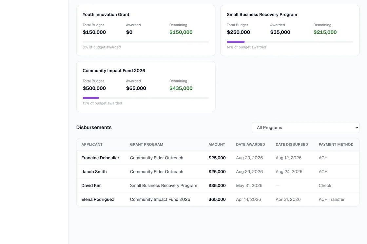Click the Aug 12, 2026 disbursed date
This screenshot has width=367, height=244.
pyautogui.click(x=288, y=158)
